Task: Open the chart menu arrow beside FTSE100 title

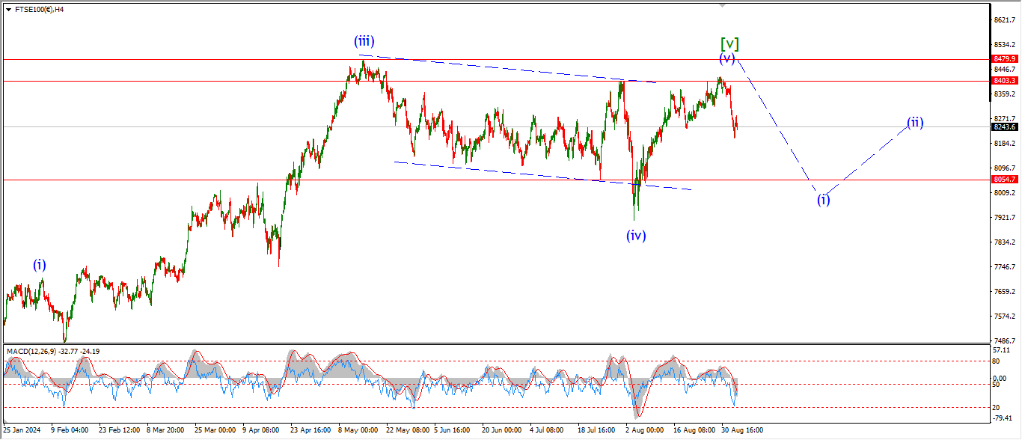Action: [x=7, y=10]
